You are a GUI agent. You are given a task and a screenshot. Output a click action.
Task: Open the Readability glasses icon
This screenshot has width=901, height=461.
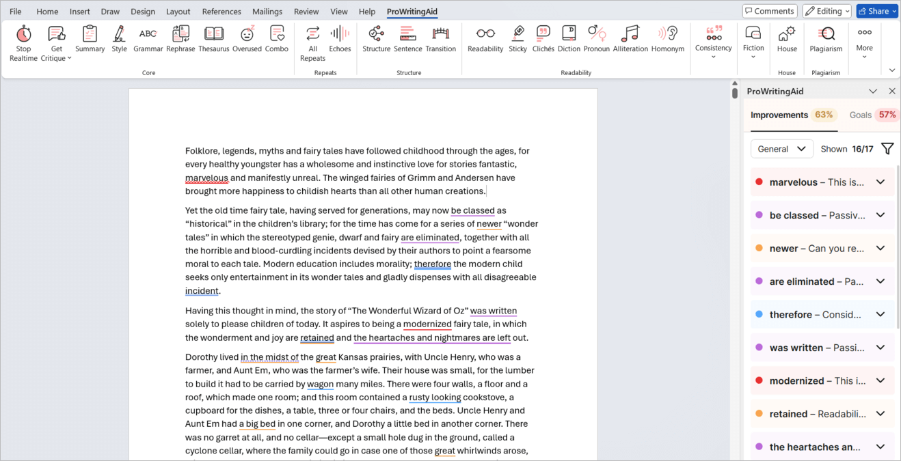(485, 34)
